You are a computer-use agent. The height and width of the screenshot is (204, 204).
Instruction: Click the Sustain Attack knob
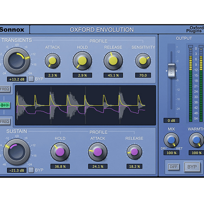click(98, 152)
